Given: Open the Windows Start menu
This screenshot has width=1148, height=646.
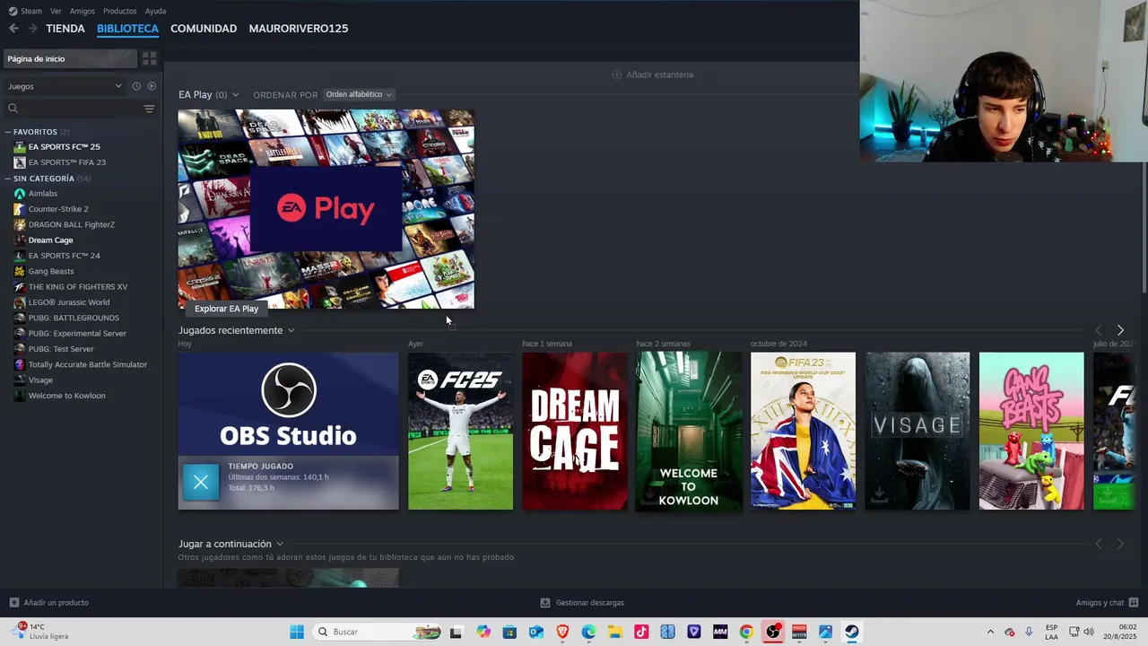Looking at the screenshot, I should [x=297, y=632].
